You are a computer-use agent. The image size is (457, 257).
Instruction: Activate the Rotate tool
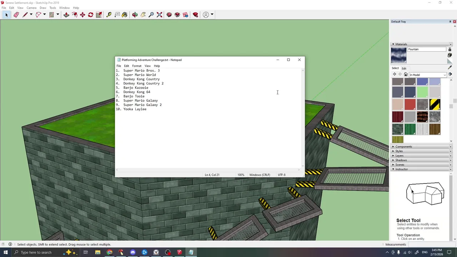click(91, 15)
